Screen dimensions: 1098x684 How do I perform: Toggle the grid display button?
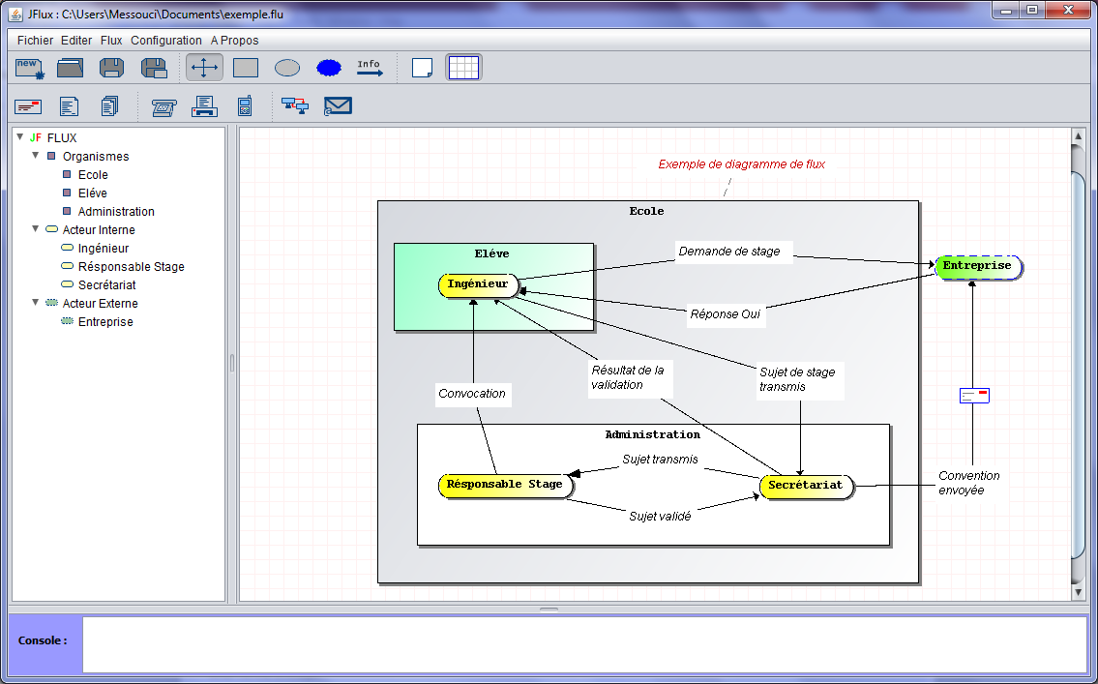coord(463,68)
